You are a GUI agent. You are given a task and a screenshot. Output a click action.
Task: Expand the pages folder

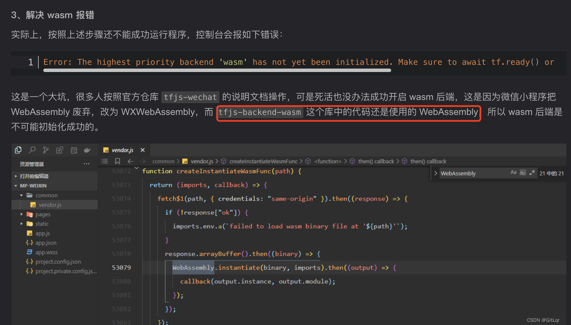point(21,214)
